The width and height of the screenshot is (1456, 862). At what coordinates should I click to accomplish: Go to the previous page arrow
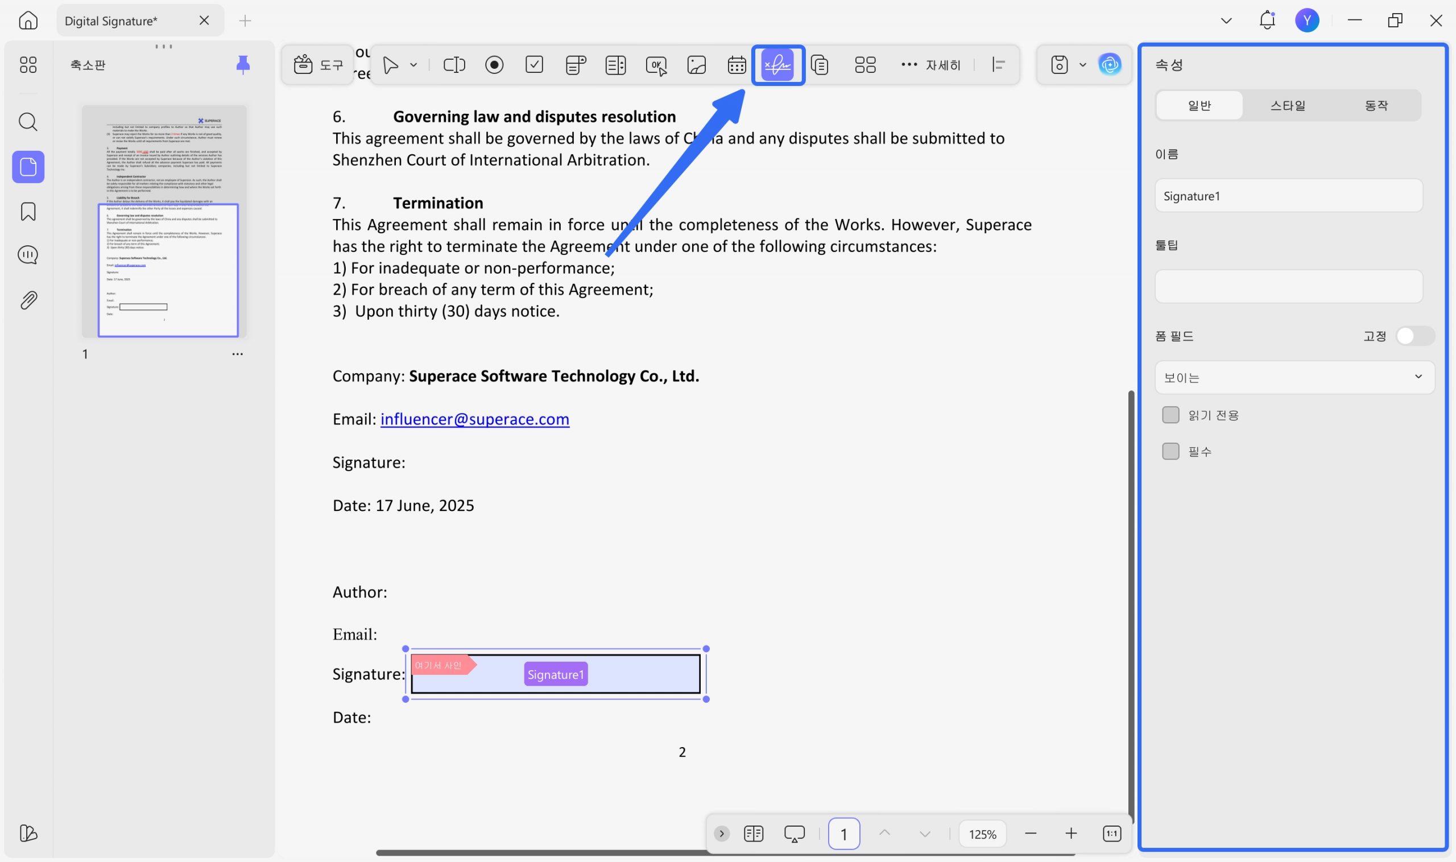click(884, 834)
